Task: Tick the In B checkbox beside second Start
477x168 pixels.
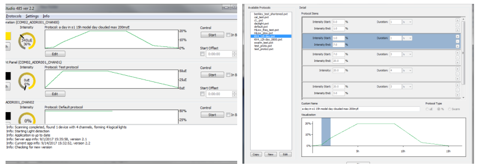Action: click(228, 75)
